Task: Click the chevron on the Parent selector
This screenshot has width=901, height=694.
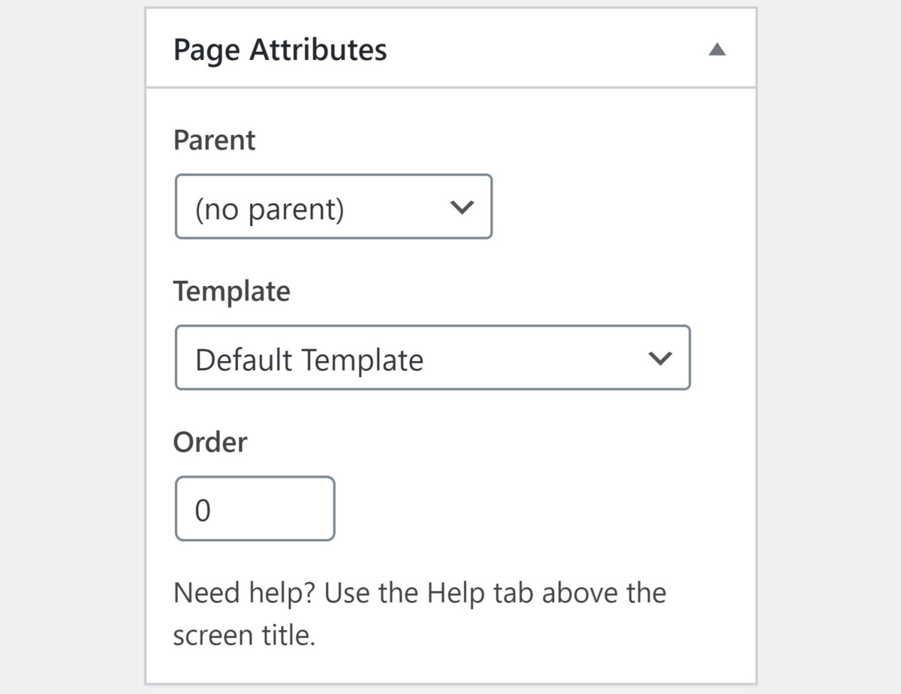Action: pyautogui.click(x=463, y=207)
